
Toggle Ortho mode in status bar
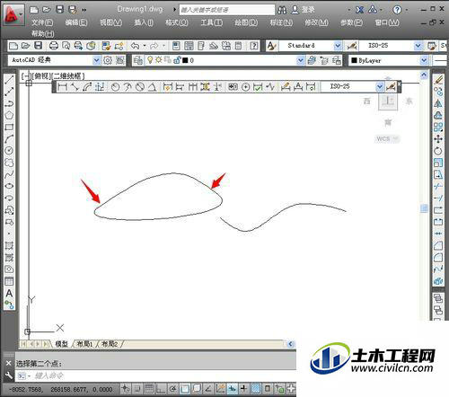pyautogui.click(x=161, y=389)
